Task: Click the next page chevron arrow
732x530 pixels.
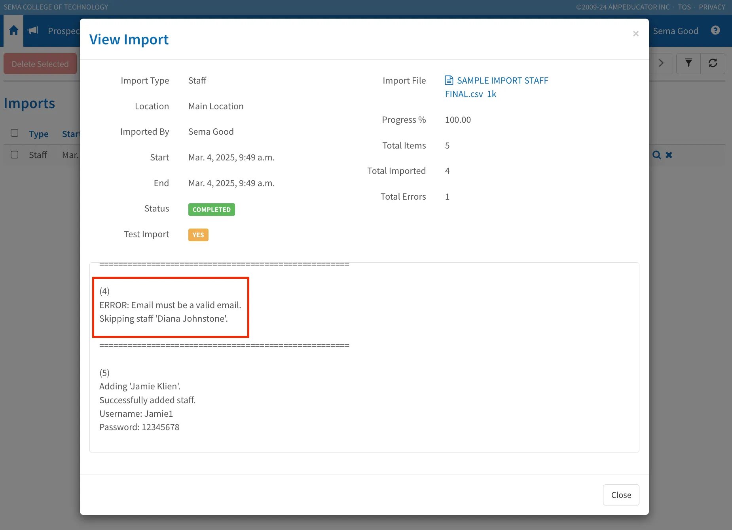Action: 661,63
